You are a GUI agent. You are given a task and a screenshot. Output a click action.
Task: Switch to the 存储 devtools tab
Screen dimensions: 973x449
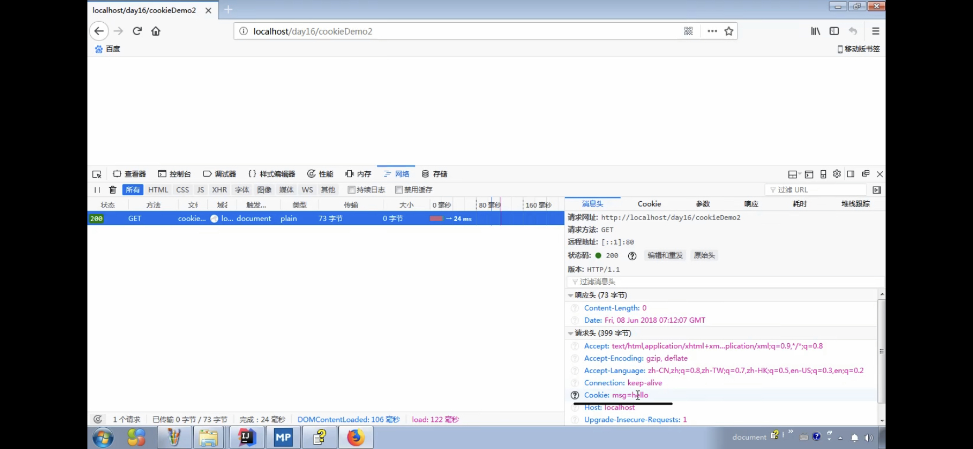point(434,174)
